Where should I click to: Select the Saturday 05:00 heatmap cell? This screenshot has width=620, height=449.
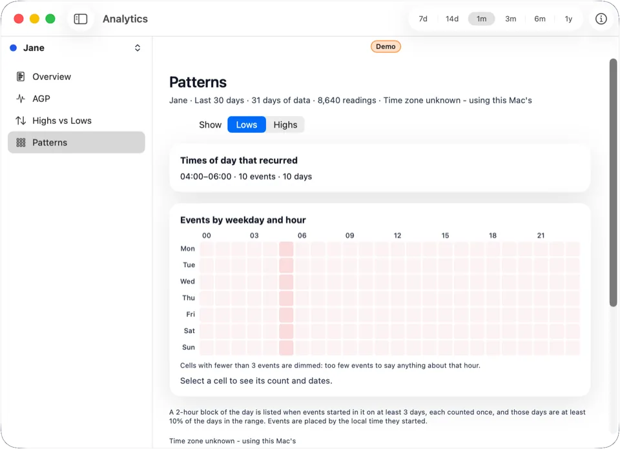click(286, 331)
